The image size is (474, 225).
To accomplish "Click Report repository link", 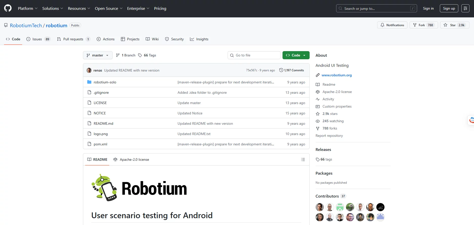I will pos(329,136).
